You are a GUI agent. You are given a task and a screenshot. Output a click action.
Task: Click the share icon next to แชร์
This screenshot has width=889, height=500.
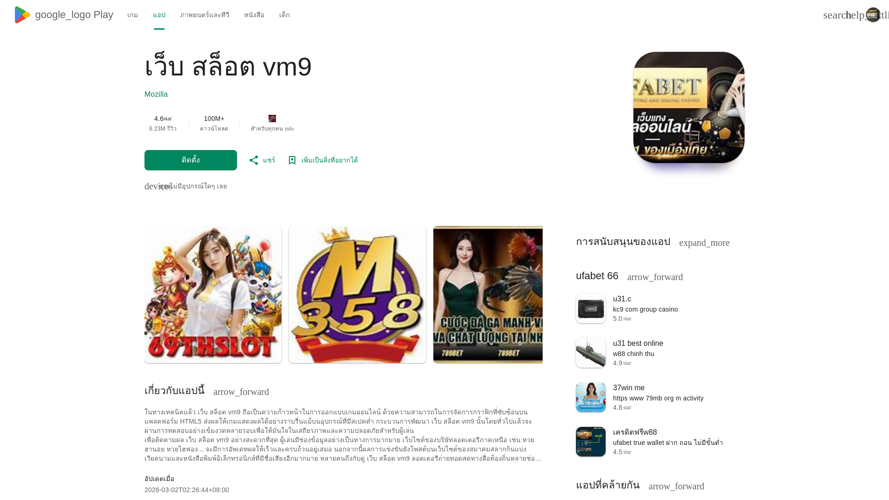pyautogui.click(x=254, y=160)
